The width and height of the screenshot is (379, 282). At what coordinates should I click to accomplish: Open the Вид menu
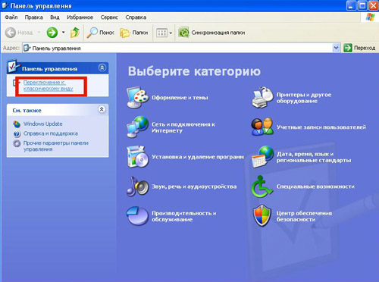pos(55,17)
